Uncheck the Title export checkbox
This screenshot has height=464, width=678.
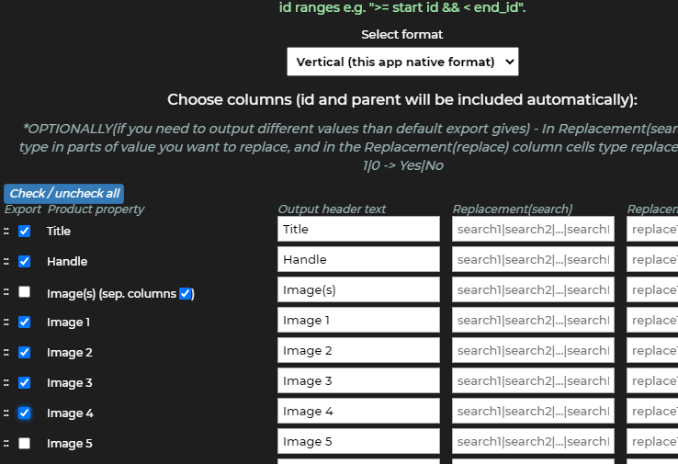tap(25, 232)
